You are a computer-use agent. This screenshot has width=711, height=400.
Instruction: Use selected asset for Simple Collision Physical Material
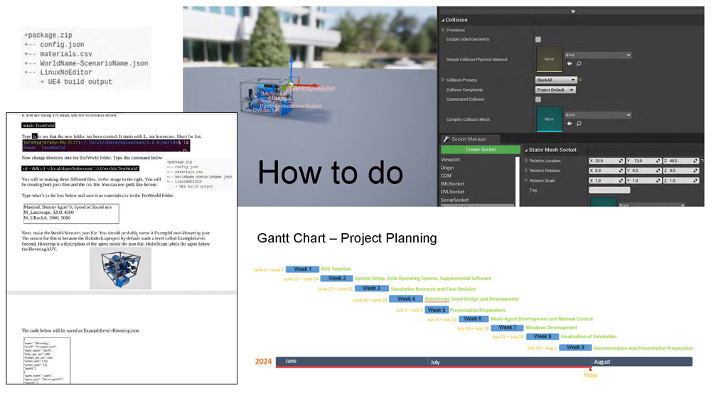(570, 64)
